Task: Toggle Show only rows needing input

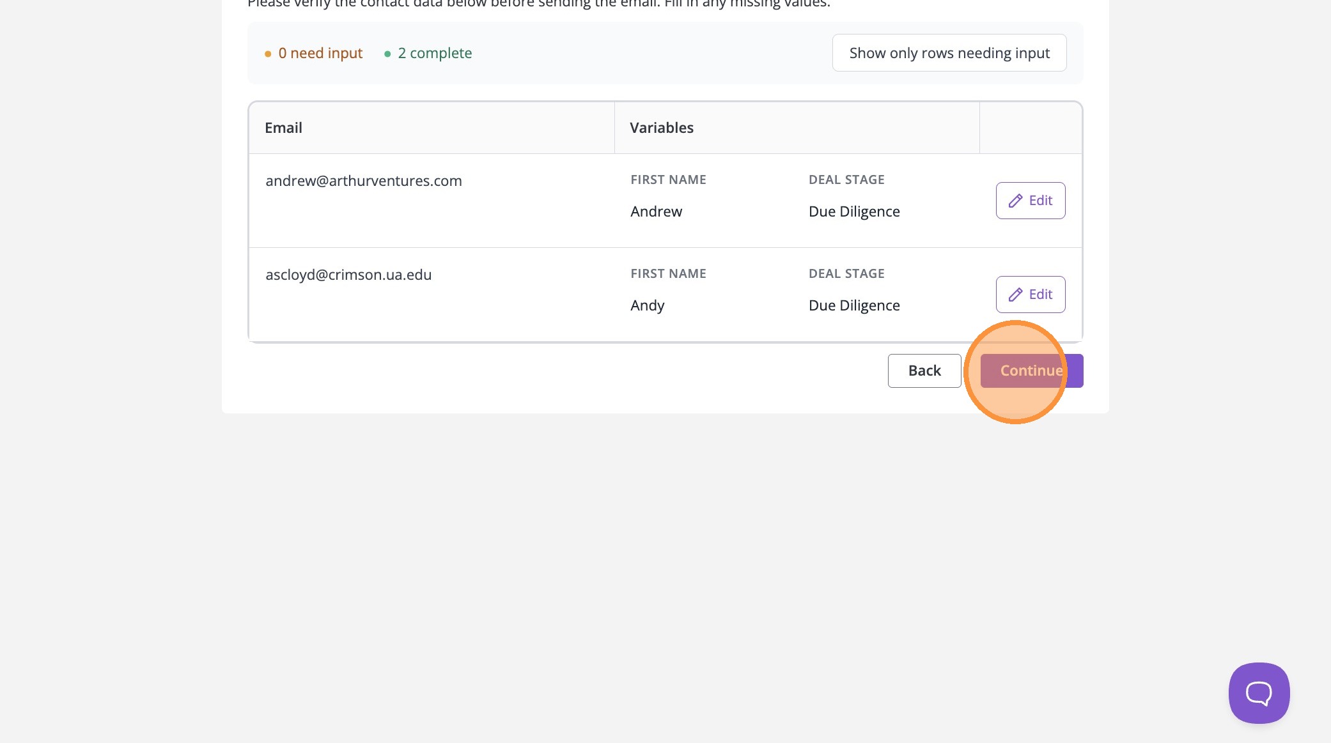Action: coord(949,53)
